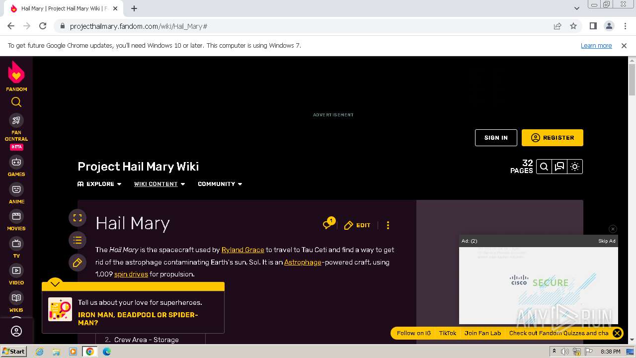The width and height of the screenshot is (636, 358).
Task: Edit the Hail Mary article
Action: point(357,225)
